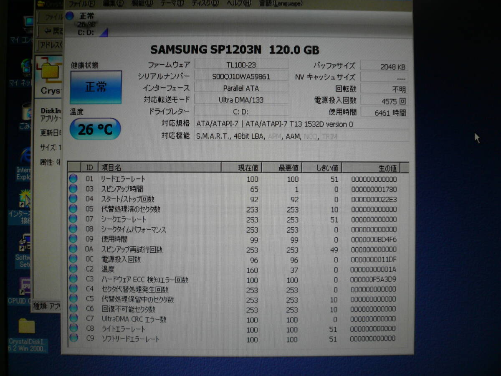
Task: Click the 26 °C temperature button
Action: coord(95,129)
